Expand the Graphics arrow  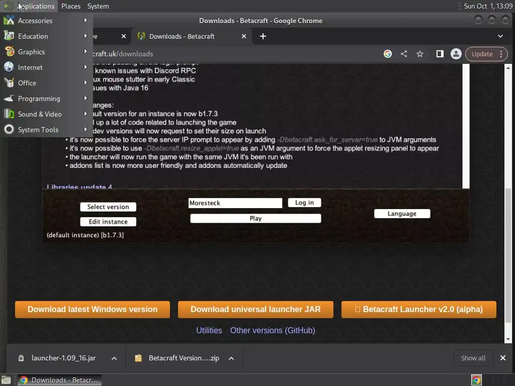click(85, 52)
